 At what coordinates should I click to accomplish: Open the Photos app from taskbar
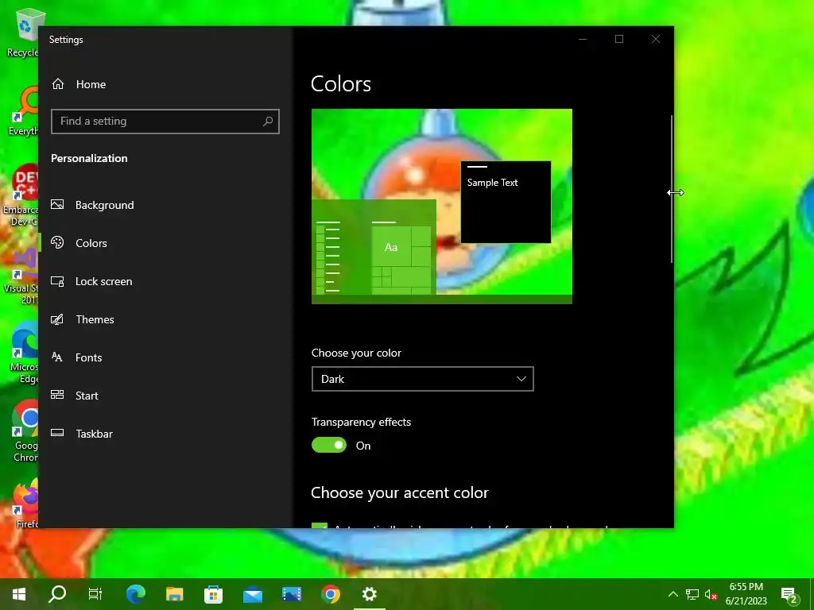click(291, 594)
